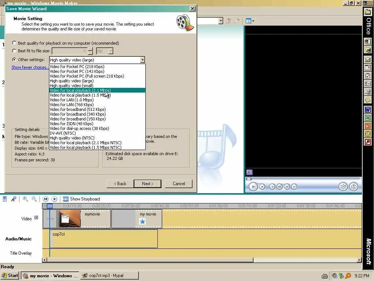The width and height of the screenshot is (374, 281).
Task: Step to next frame in preview monitor
Action: 287,187
